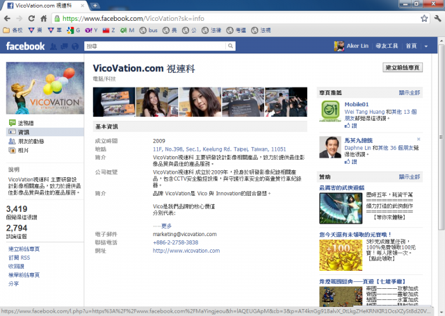Open Facebook messages icon
445x316 pixels.
click(65, 47)
